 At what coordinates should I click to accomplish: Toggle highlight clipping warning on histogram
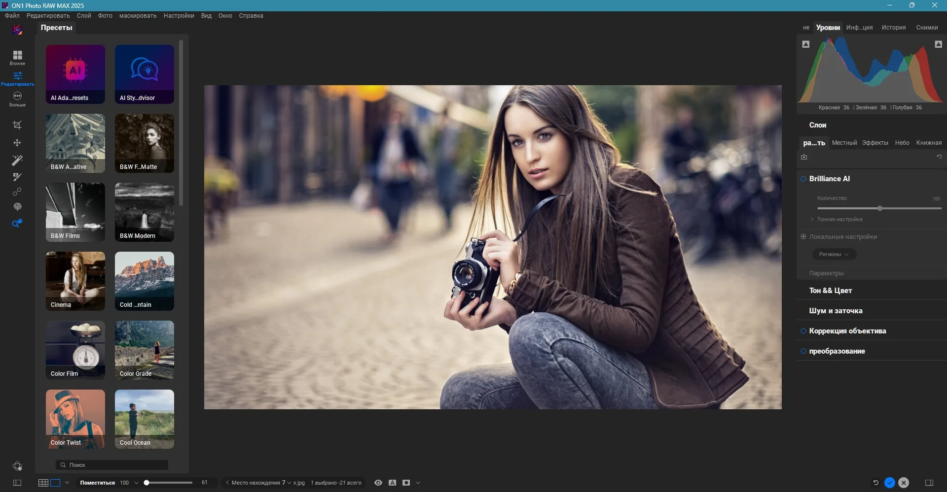pyautogui.click(x=938, y=44)
